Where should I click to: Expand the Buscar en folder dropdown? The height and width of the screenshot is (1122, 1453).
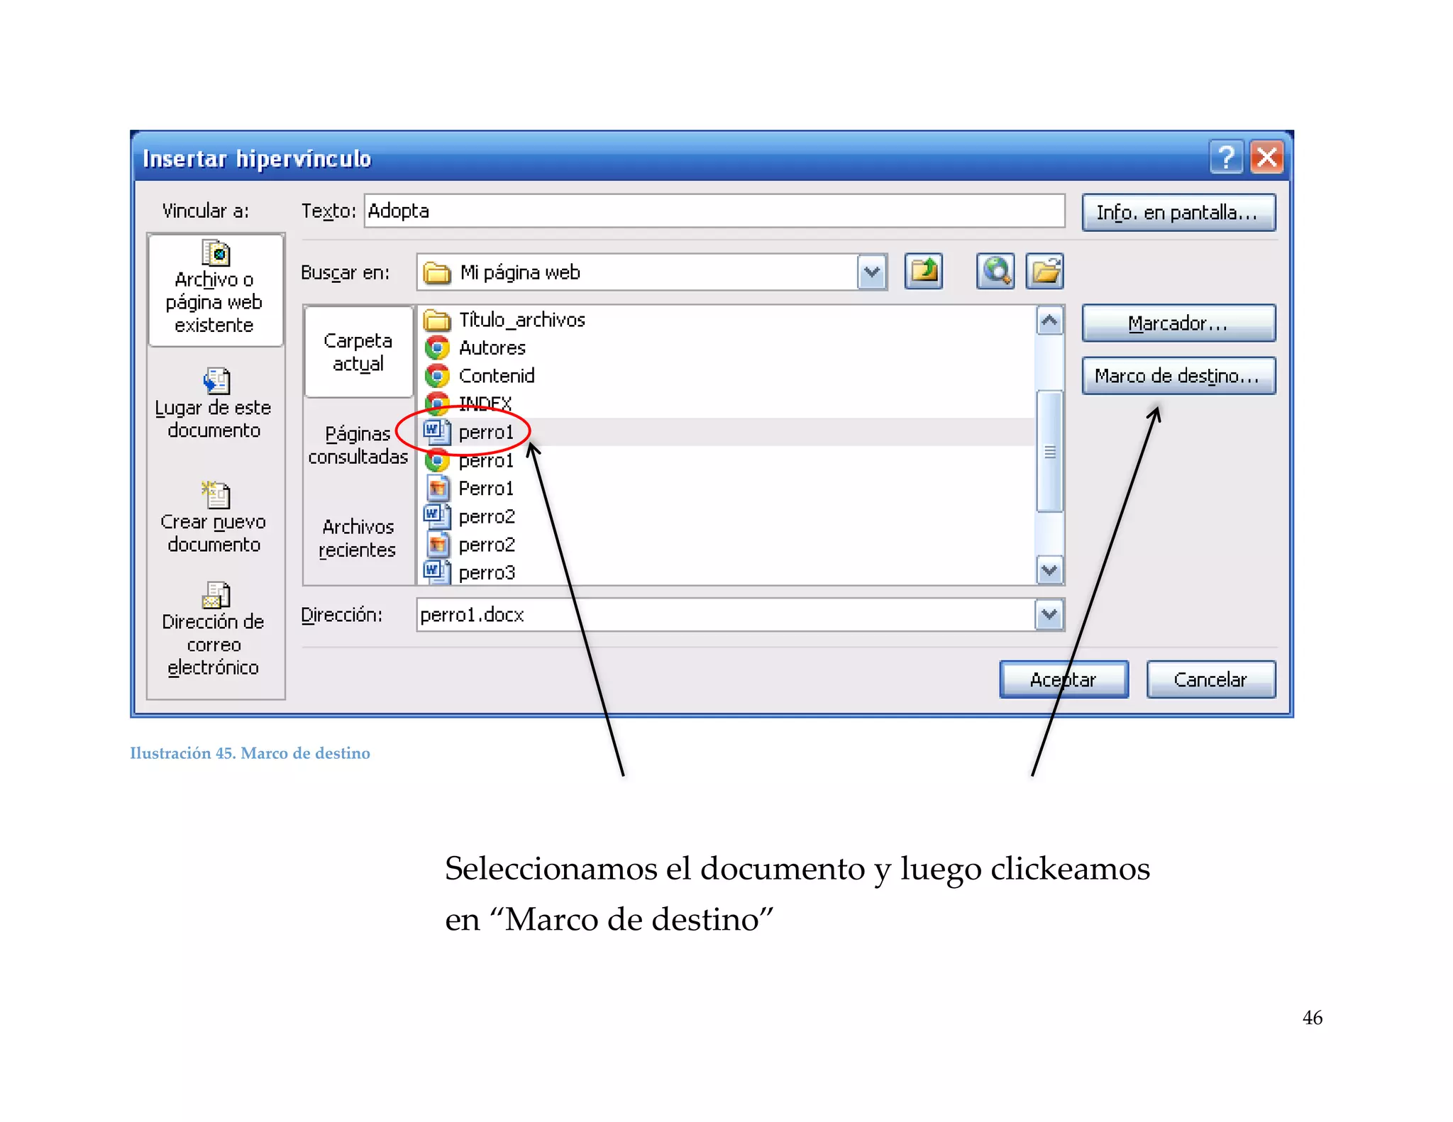(872, 272)
